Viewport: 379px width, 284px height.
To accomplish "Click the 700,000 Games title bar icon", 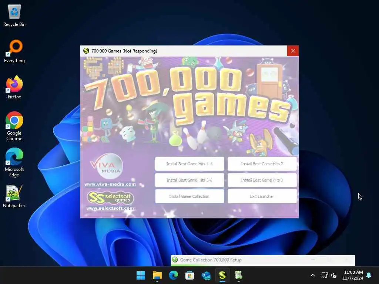I will [86, 51].
